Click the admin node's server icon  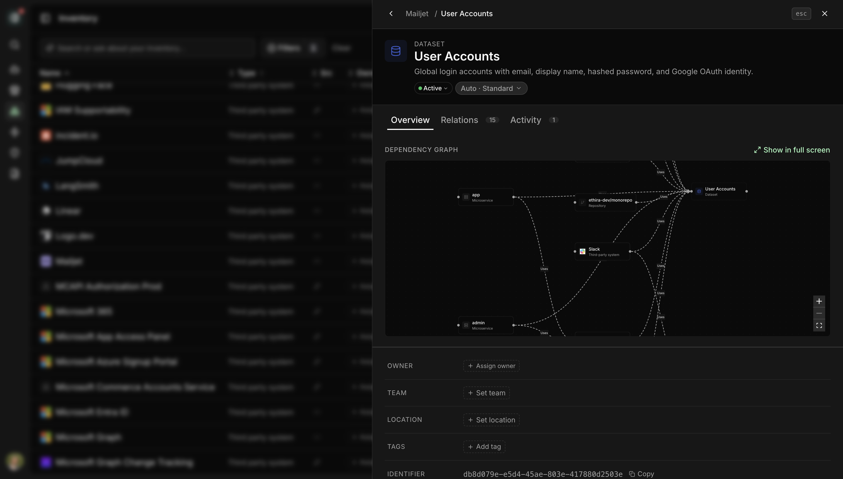466,325
